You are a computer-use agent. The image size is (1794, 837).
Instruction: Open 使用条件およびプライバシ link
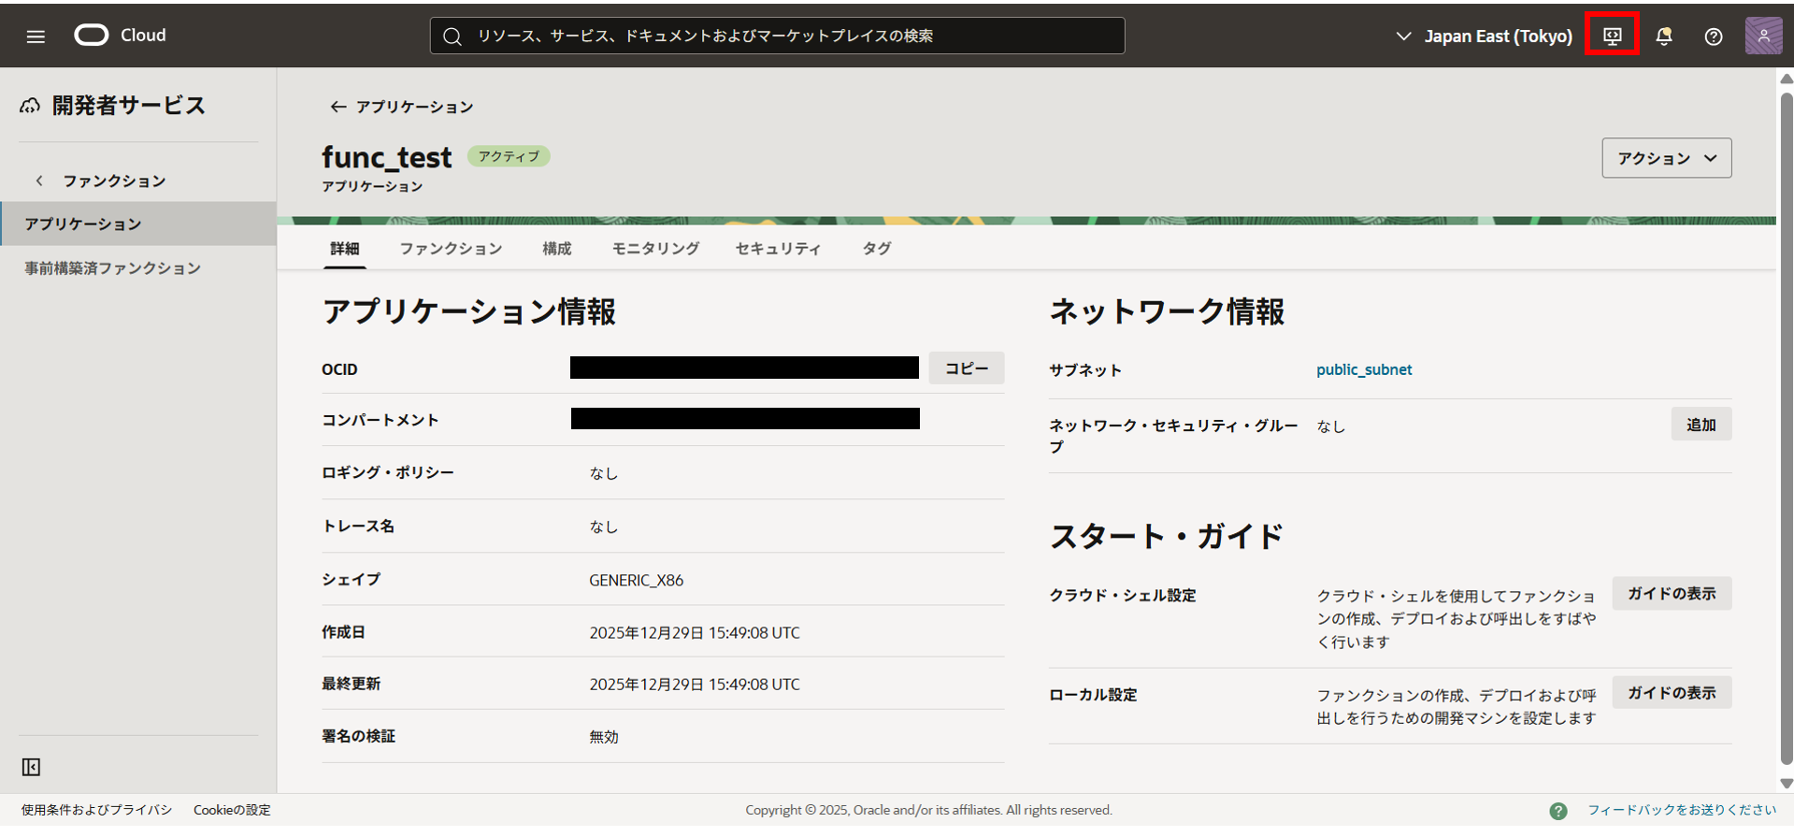[97, 810]
